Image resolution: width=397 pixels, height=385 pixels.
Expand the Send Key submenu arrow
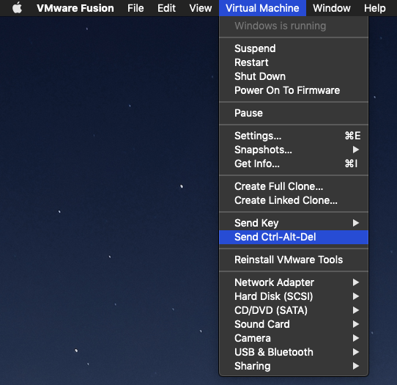[x=356, y=223]
